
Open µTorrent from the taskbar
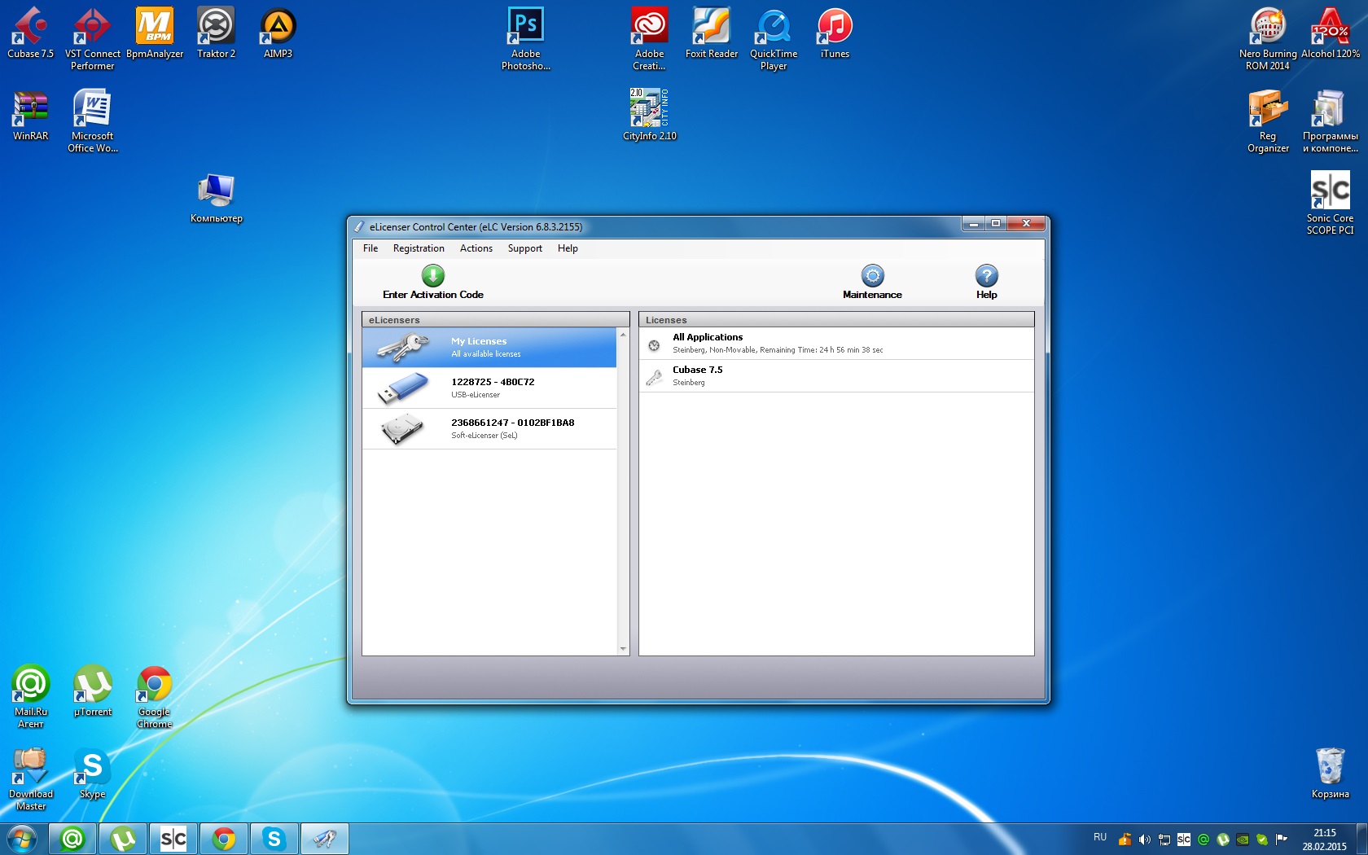[123, 839]
